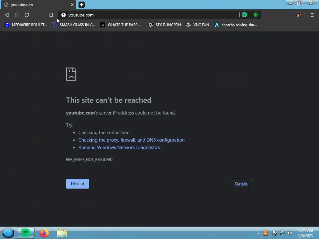Click the sad page error icon
This screenshot has width=319, height=239.
tap(71, 74)
